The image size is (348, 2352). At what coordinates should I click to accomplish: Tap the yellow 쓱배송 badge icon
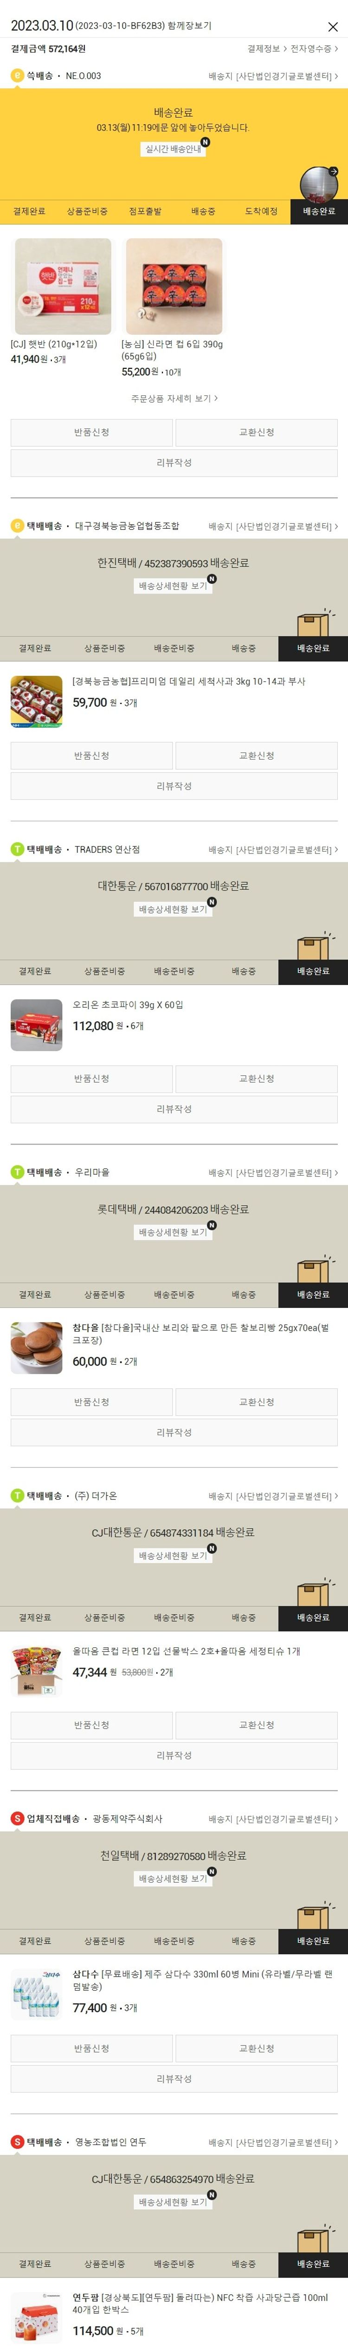[x=16, y=76]
